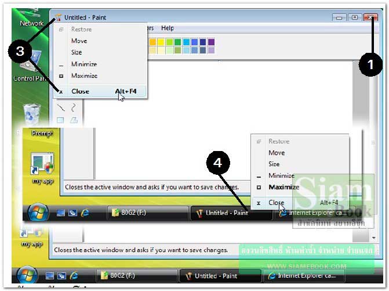This screenshot has width=389, height=291.
Task: Select the Rectangle tool in Paint's toolbox
Action: [60, 120]
